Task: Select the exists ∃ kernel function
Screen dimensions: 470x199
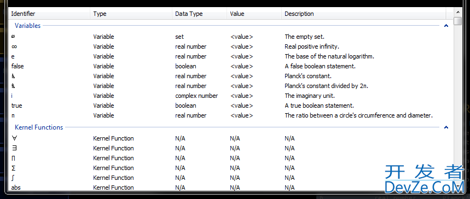Action: pos(14,148)
